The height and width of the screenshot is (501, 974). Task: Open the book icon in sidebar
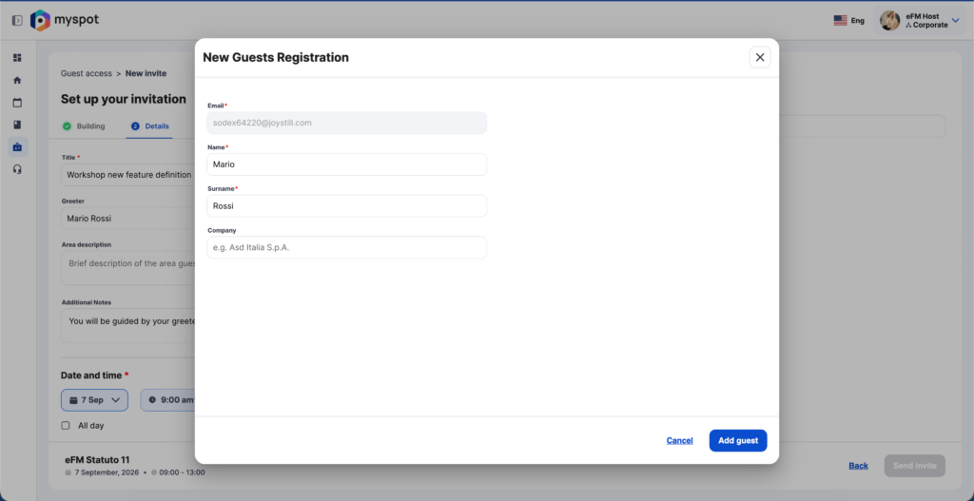pyautogui.click(x=17, y=125)
